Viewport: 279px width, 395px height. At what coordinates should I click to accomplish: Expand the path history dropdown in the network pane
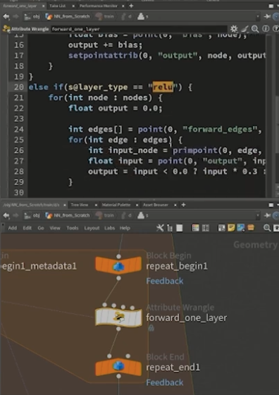(x=257, y=216)
